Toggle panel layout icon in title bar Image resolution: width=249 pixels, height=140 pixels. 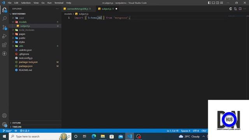214,3
